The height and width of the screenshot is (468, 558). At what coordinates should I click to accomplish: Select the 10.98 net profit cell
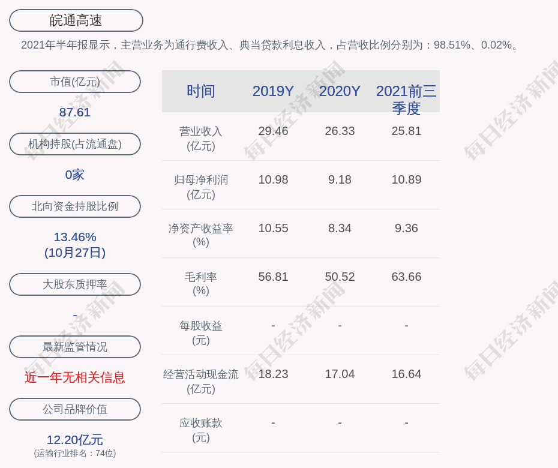pyautogui.click(x=274, y=179)
